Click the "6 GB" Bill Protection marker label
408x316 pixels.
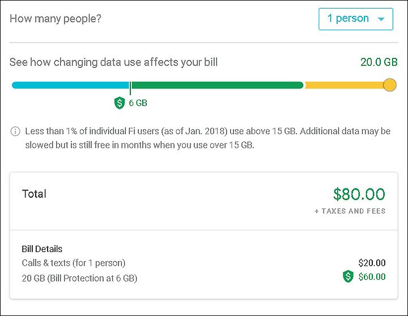[138, 103]
